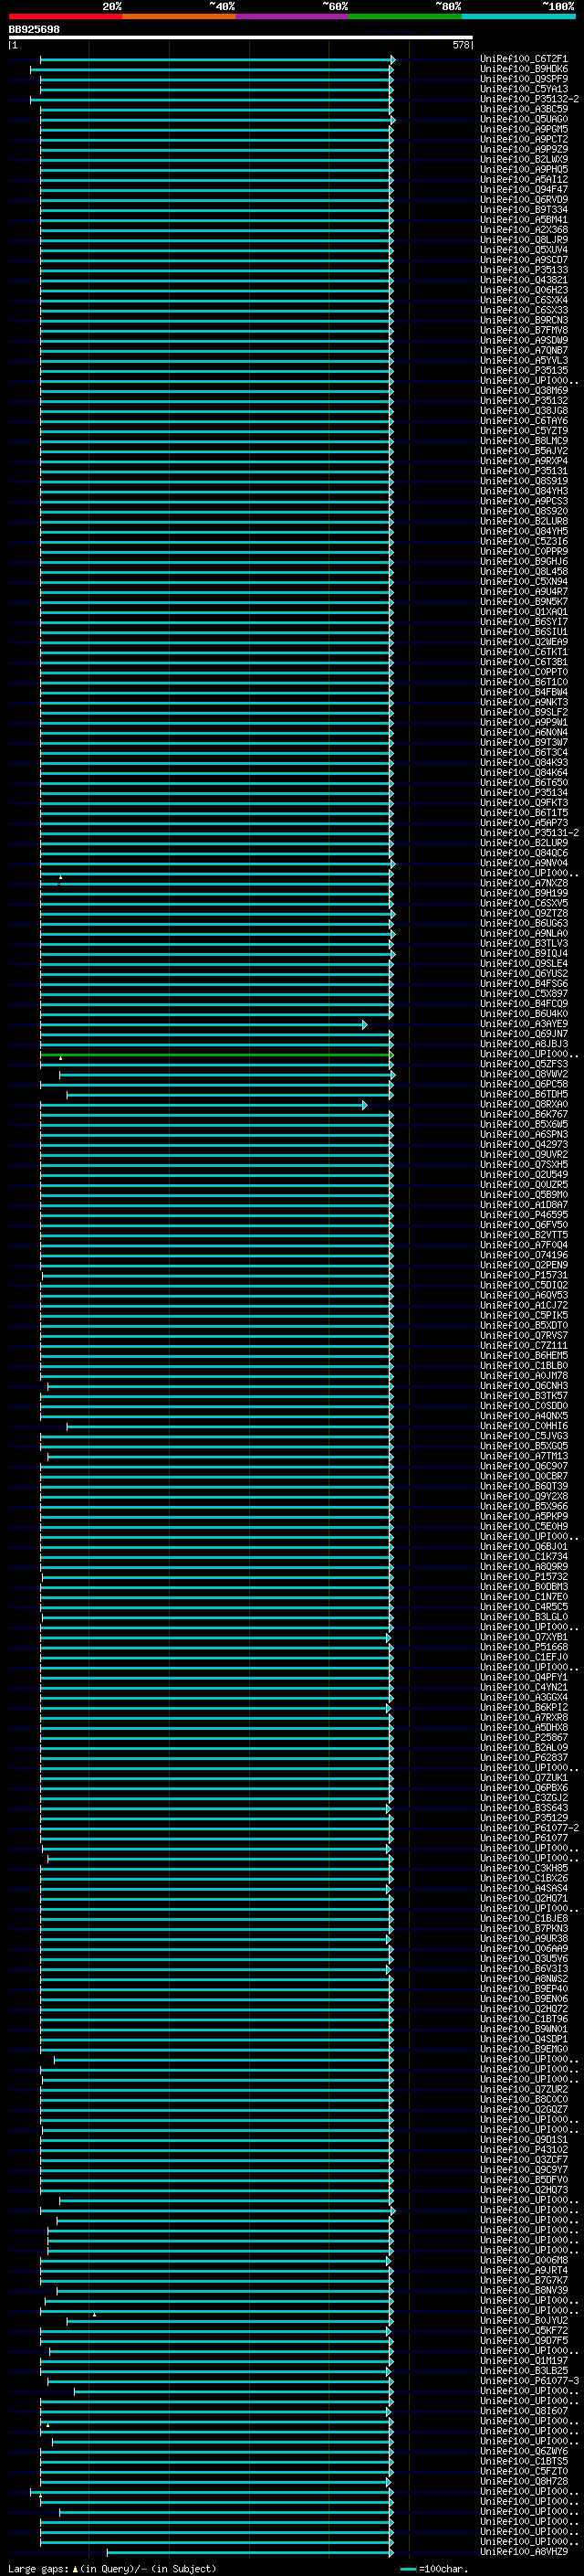584x2576 pixels.
Task: Open hit UniRef100_P35132-2
Action: pyautogui.click(x=529, y=99)
